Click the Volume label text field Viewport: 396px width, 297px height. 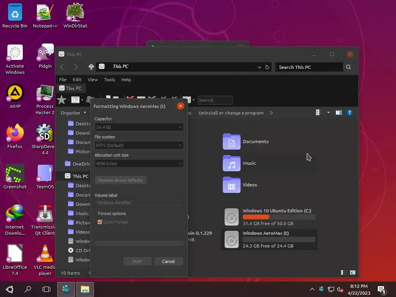click(139, 203)
